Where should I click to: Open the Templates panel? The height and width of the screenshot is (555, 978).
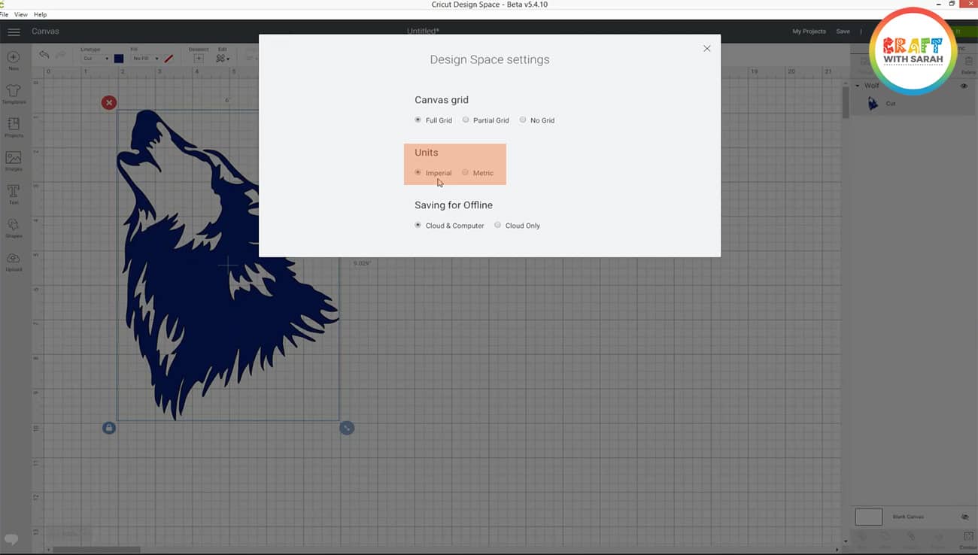pos(12,92)
